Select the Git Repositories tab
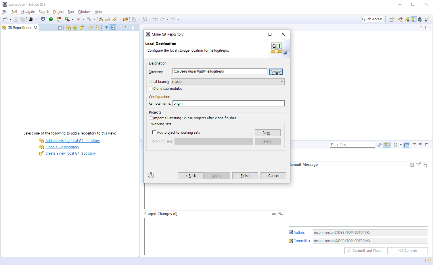 (20, 28)
